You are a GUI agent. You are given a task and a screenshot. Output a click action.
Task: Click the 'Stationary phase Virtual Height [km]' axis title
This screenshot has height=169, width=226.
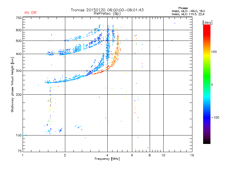12,84
